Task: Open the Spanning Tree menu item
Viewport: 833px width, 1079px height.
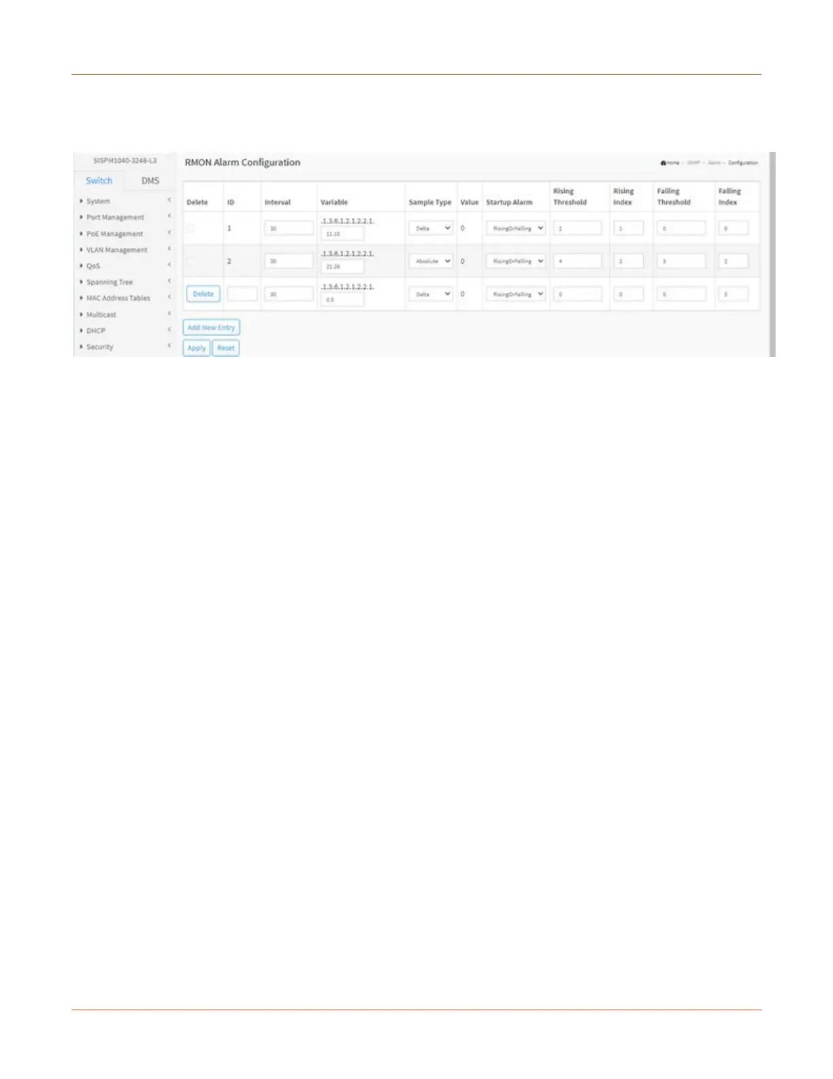Action: pyautogui.click(x=125, y=282)
